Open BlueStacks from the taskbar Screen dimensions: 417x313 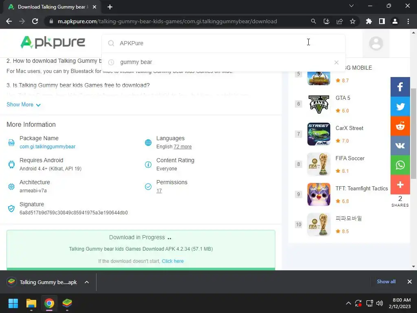[x=67, y=303]
